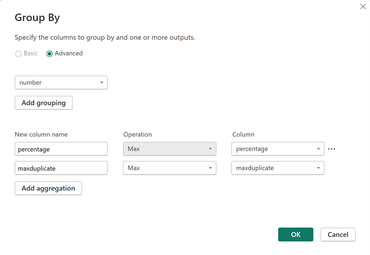Click the 'Column' header label

[x=243, y=135]
